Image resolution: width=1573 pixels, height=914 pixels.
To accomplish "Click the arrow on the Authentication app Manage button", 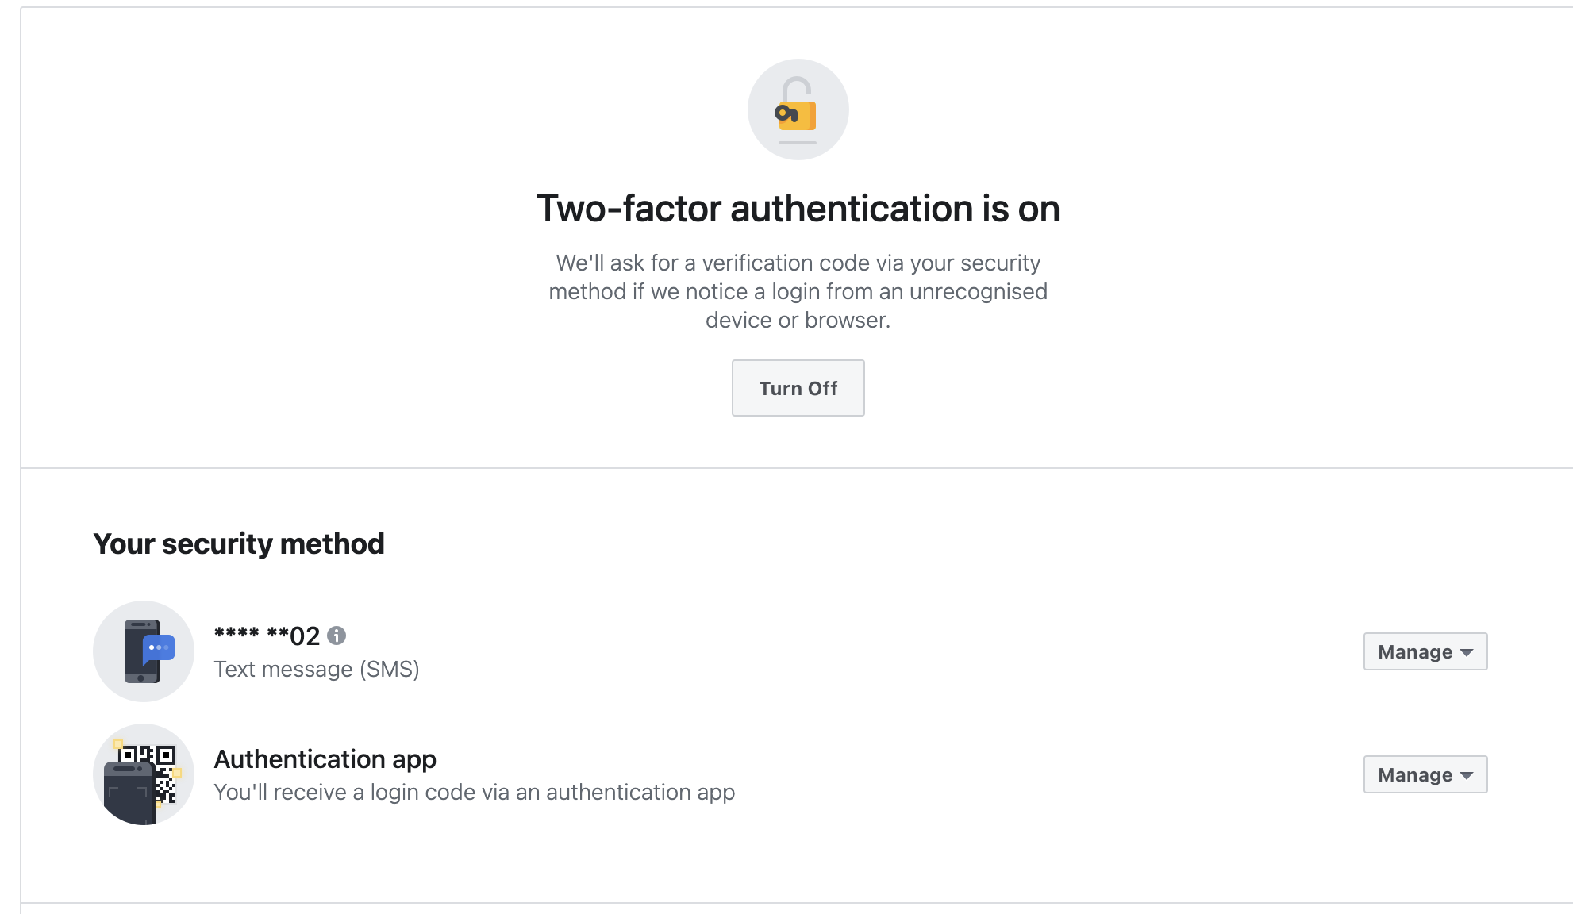I will [1467, 775].
